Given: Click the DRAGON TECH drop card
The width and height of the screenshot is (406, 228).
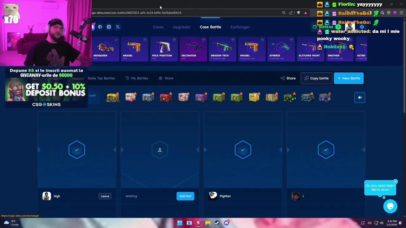Looking at the screenshot, I should (x=222, y=49).
